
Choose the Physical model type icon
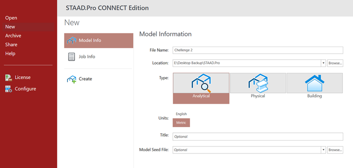258,83
